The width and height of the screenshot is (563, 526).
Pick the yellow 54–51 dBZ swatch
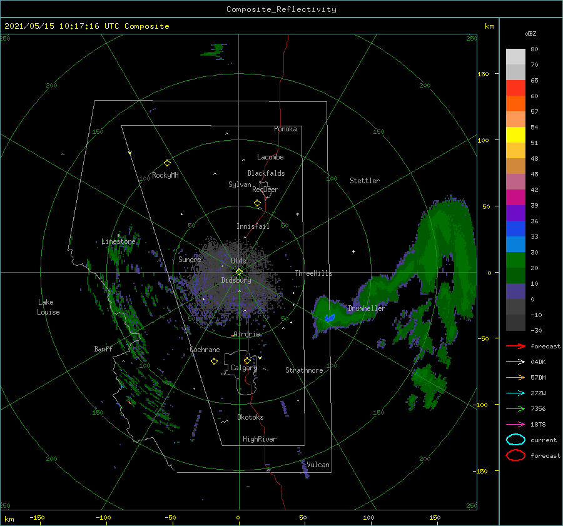(x=515, y=135)
